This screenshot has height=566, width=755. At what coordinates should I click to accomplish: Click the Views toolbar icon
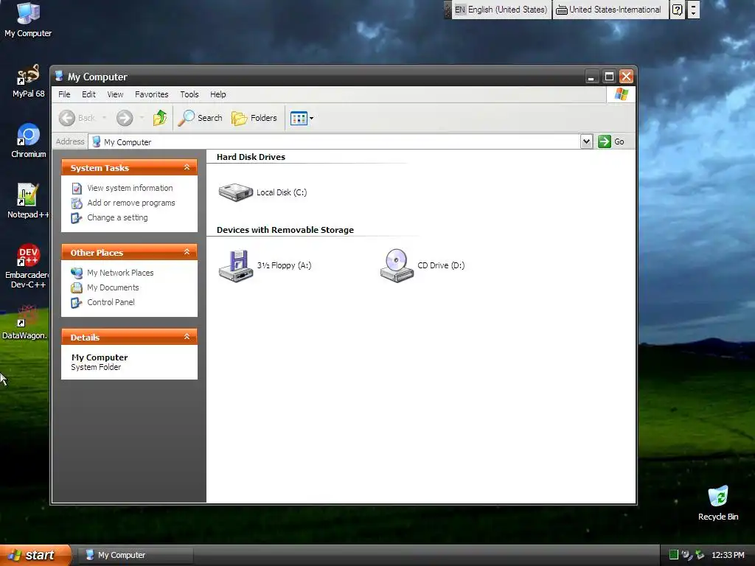tap(299, 118)
